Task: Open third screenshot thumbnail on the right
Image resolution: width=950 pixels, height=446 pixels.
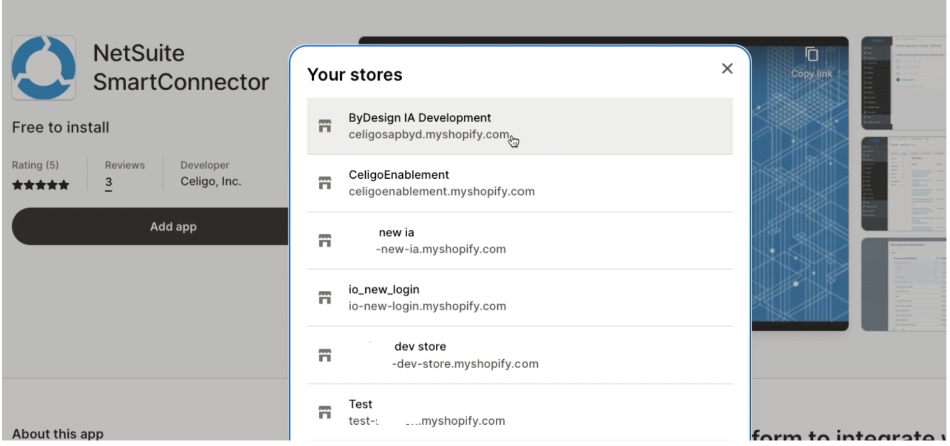Action: [x=904, y=284]
